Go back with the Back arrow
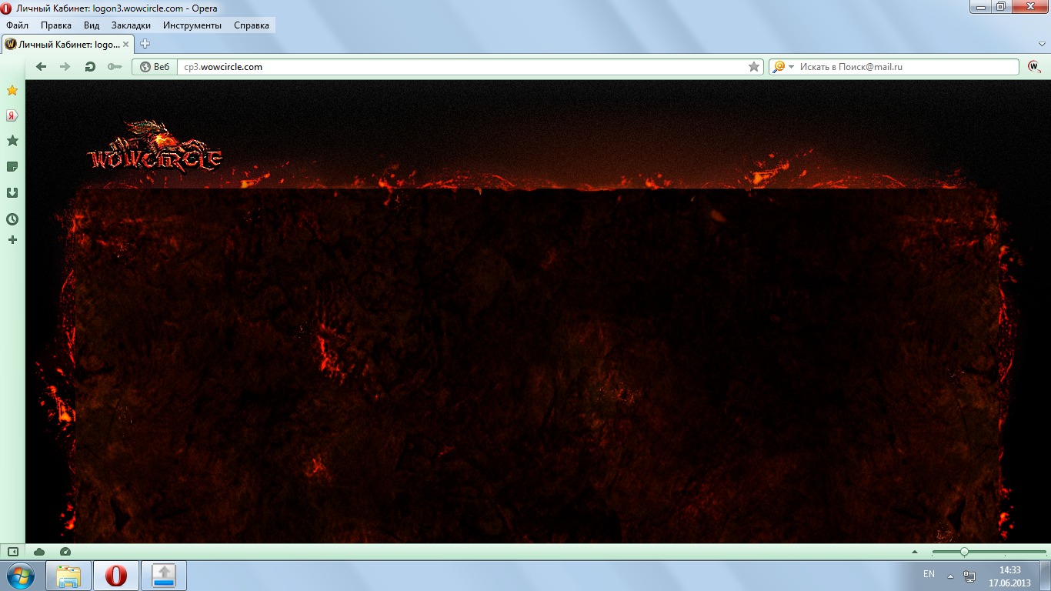Viewport: 1051px width, 591px height. click(x=42, y=67)
